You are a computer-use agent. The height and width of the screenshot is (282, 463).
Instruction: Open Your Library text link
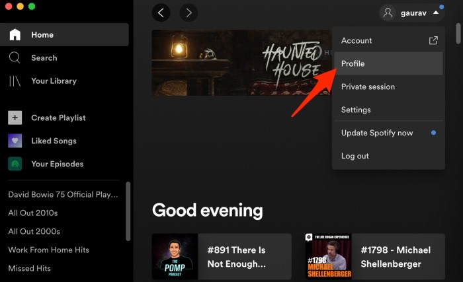pos(54,81)
